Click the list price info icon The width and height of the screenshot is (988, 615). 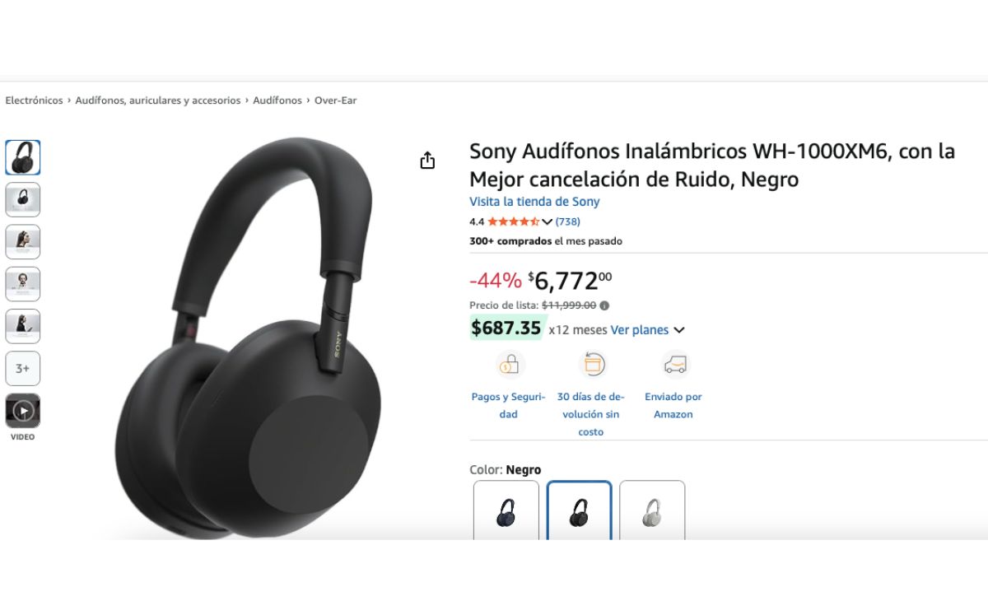point(604,305)
